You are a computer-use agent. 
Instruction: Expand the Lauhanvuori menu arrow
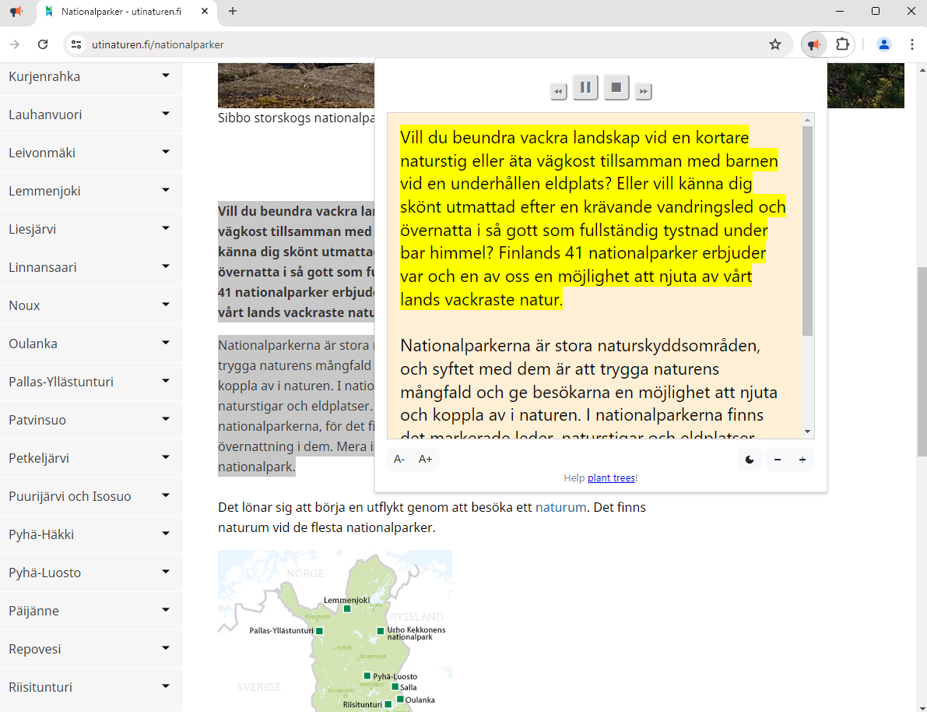click(166, 114)
